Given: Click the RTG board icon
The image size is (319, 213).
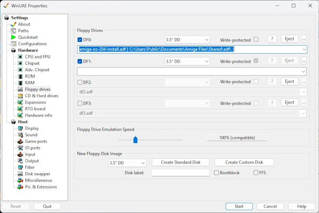Looking at the screenshot, I should coord(20,108).
